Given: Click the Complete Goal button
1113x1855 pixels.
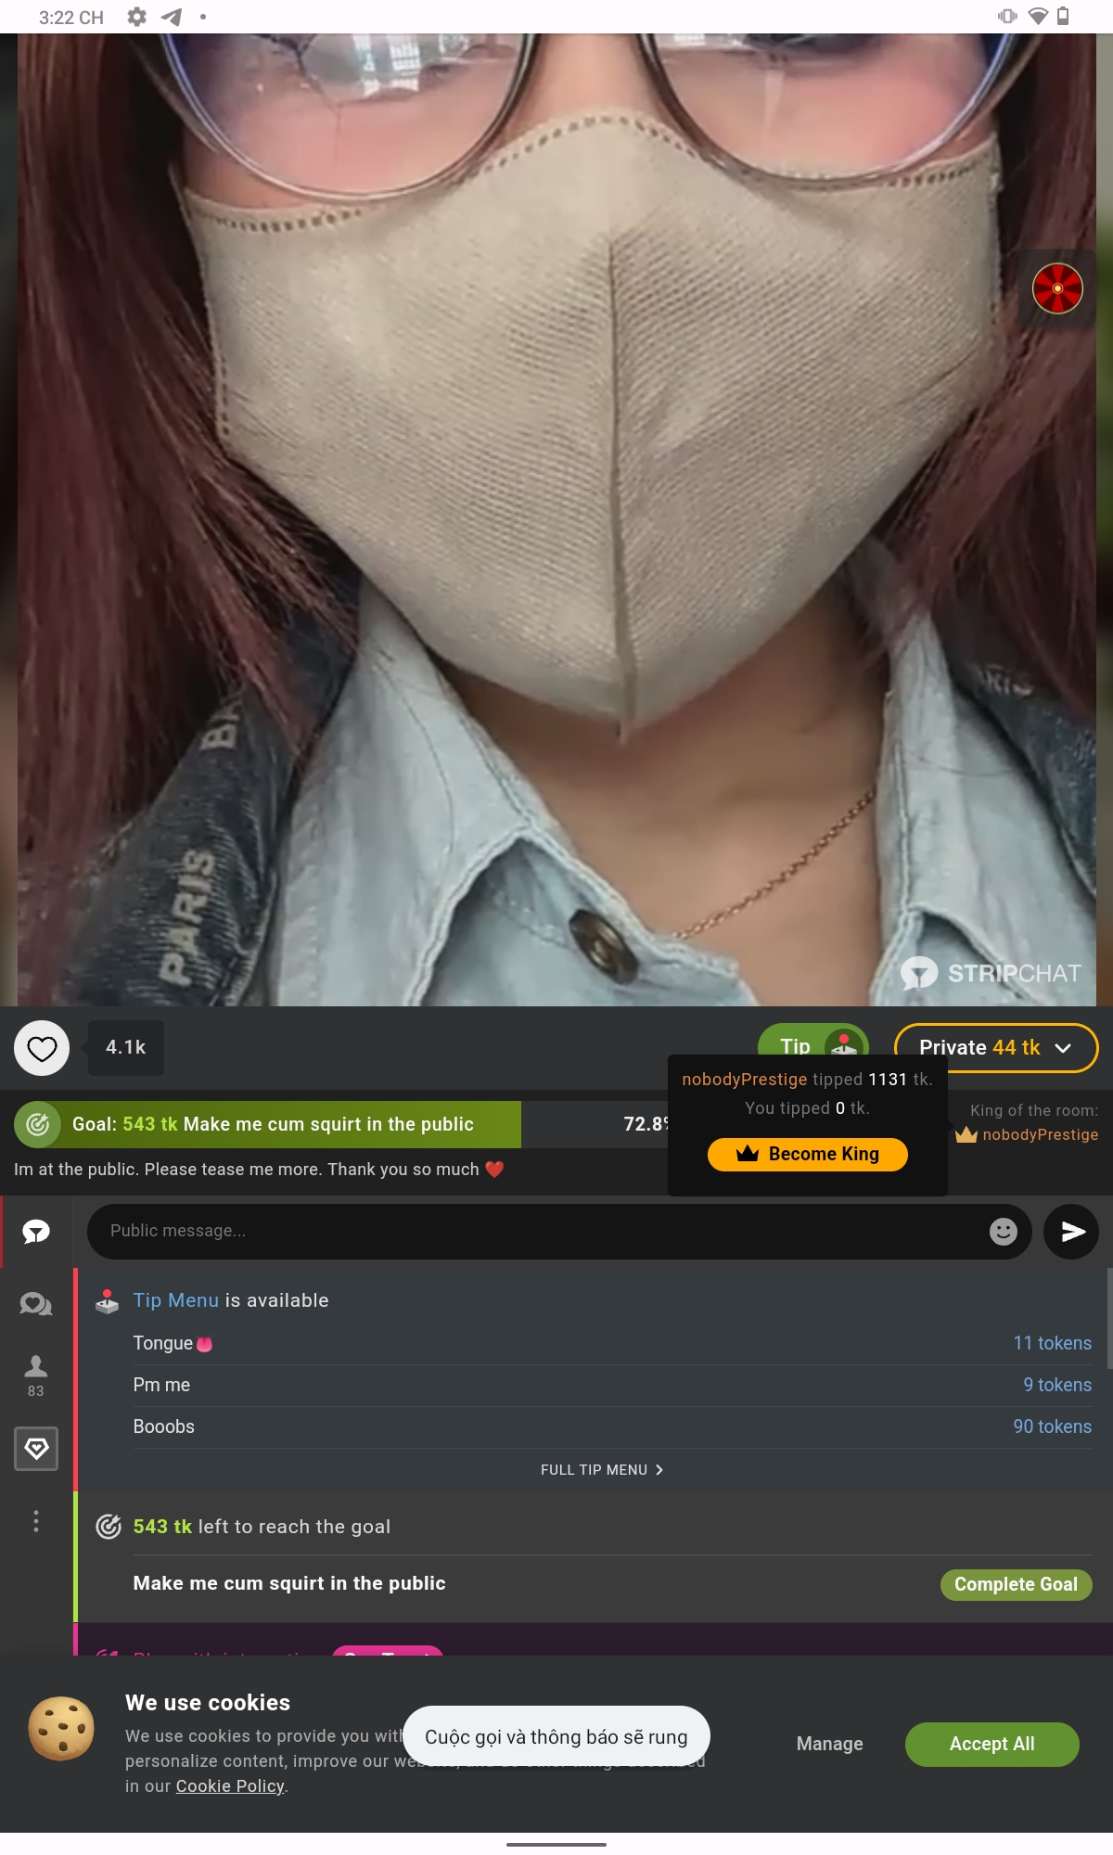Looking at the screenshot, I should (1016, 1584).
